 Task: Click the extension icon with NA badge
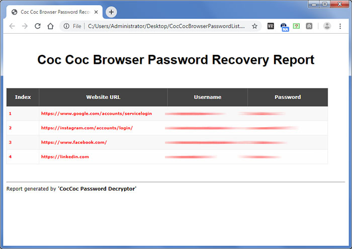pyautogui.click(x=284, y=27)
